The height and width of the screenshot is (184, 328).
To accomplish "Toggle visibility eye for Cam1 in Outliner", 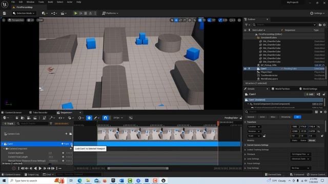I will click(x=245, y=68).
